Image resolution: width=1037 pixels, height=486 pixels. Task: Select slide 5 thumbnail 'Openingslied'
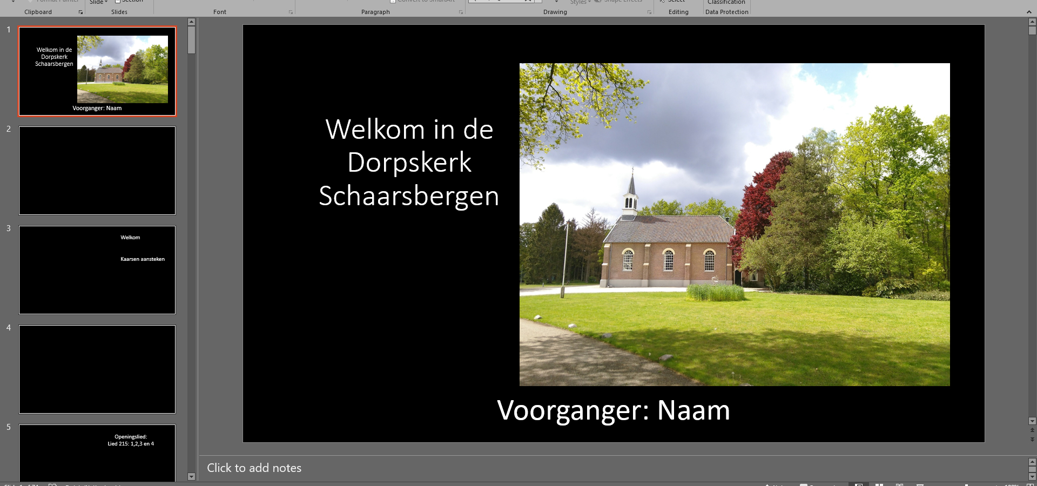pyautogui.click(x=97, y=453)
